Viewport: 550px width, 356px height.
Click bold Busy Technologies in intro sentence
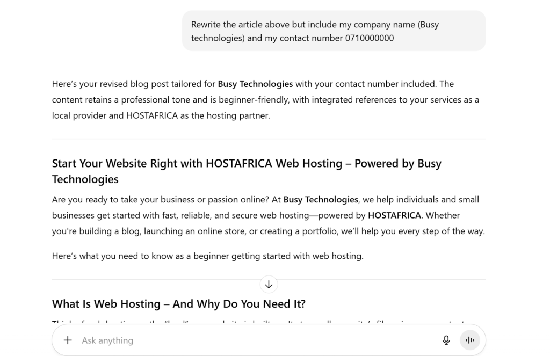tap(255, 84)
